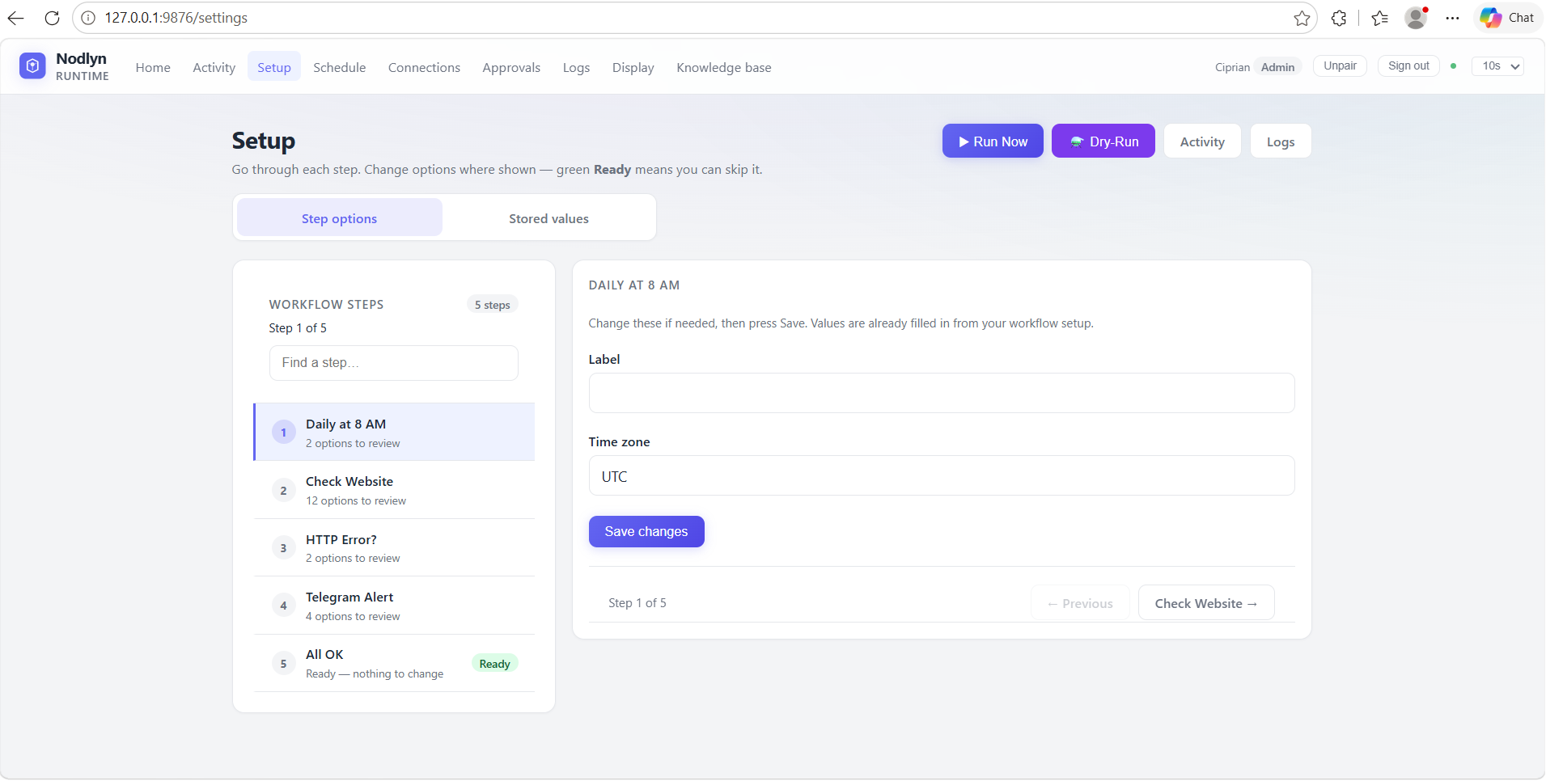Click the 5 steps count badge
The width and height of the screenshot is (1546, 781).
coord(492,305)
